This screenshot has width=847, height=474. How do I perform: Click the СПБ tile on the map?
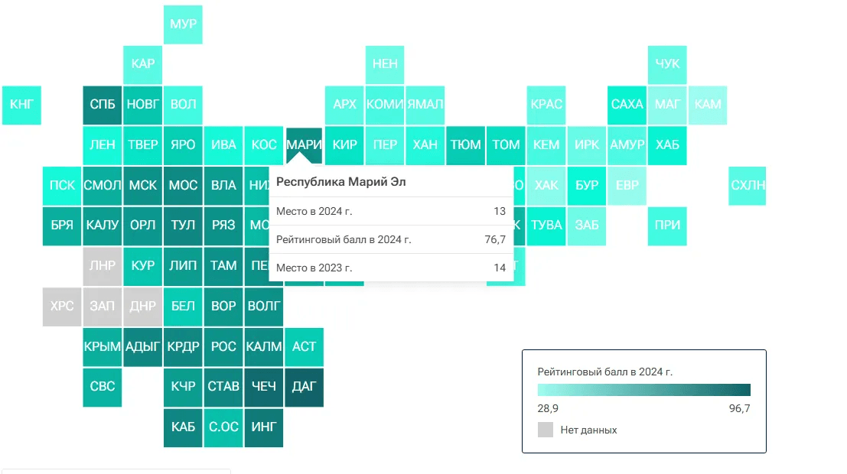pyautogui.click(x=103, y=105)
